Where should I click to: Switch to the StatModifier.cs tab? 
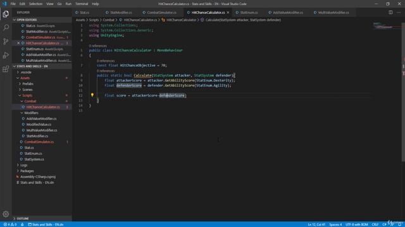click(121, 13)
